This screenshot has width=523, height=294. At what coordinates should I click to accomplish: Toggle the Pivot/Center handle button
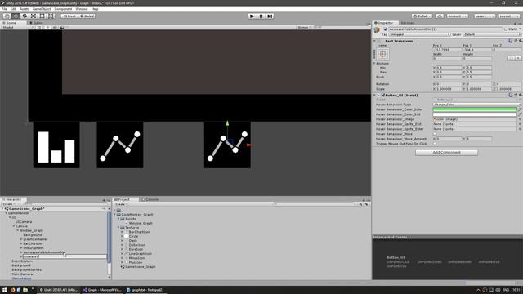(x=69, y=16)
